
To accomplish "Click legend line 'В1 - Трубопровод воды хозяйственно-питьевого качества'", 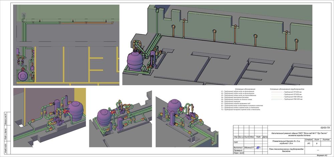I will click(242, 105).
